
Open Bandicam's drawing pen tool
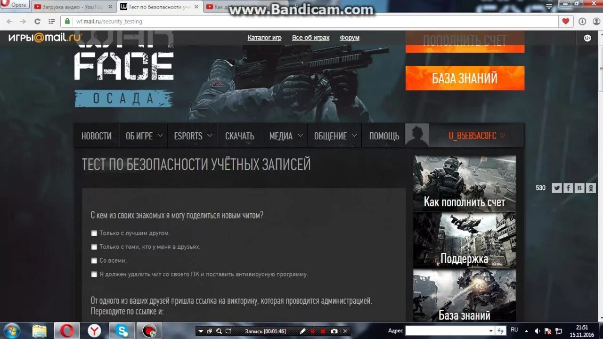302,331
